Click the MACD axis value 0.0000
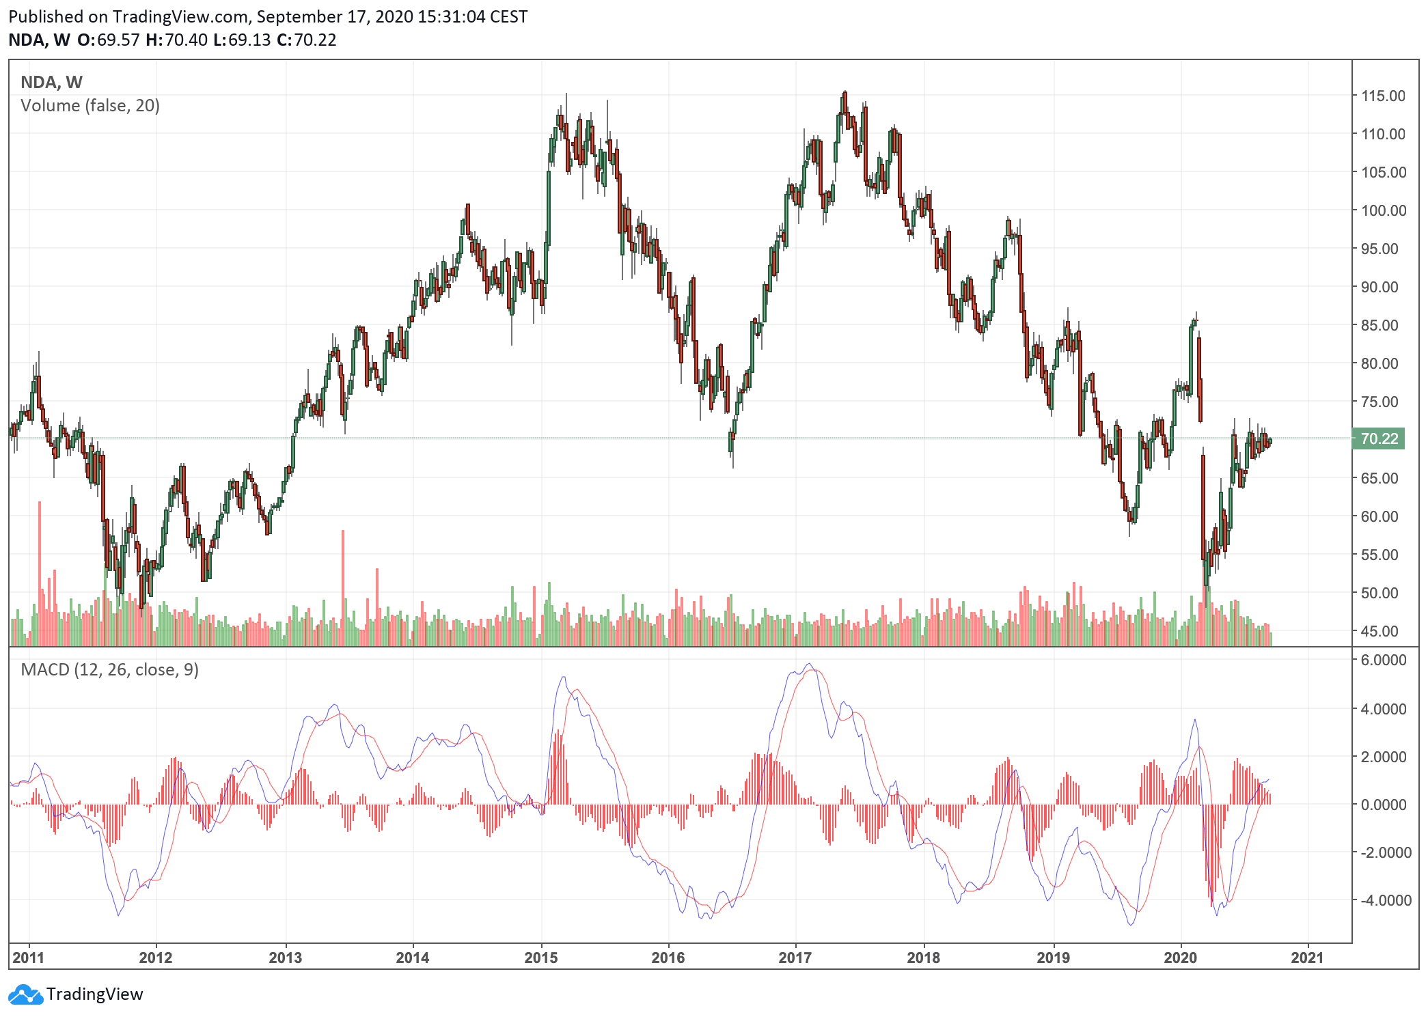This screenshot has width=1428, height=1019. [1384, 805]
